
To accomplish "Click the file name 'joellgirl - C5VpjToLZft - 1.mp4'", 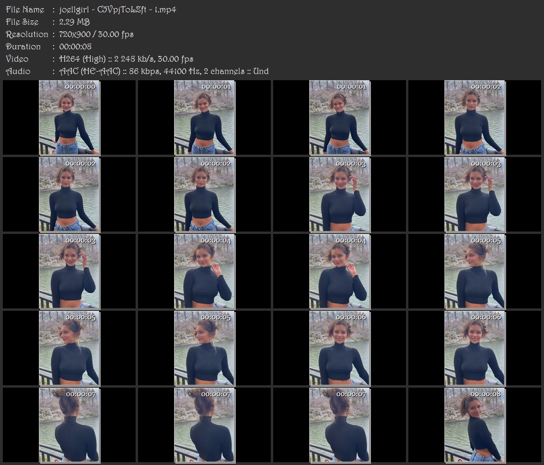I will pos(118,9).
